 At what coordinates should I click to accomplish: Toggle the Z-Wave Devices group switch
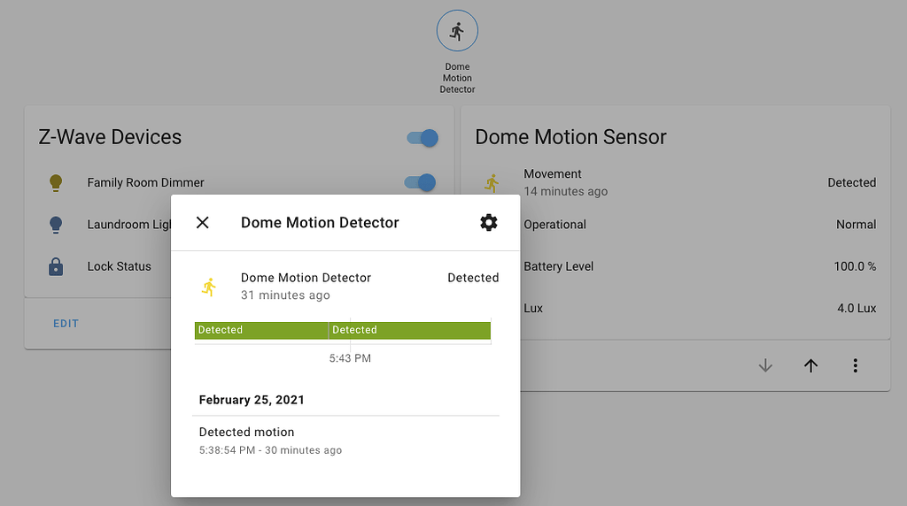pos(422,138)
